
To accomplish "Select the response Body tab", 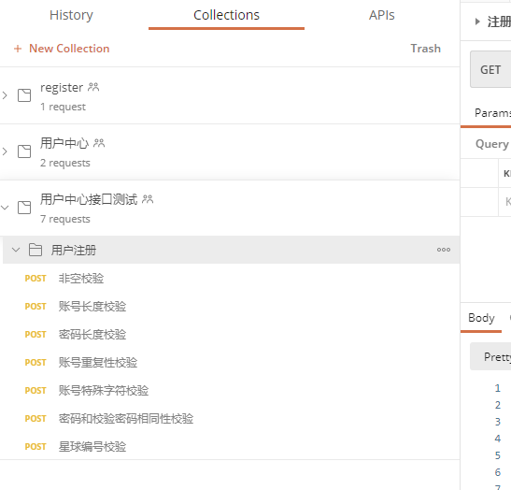I will pyautogui.click(x=481, y=318).
